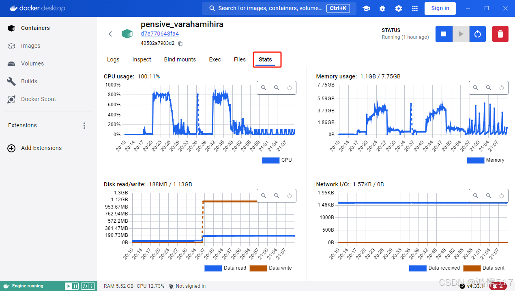Click the Ctrl+K shortcut badge

click(x=338, y=8)
